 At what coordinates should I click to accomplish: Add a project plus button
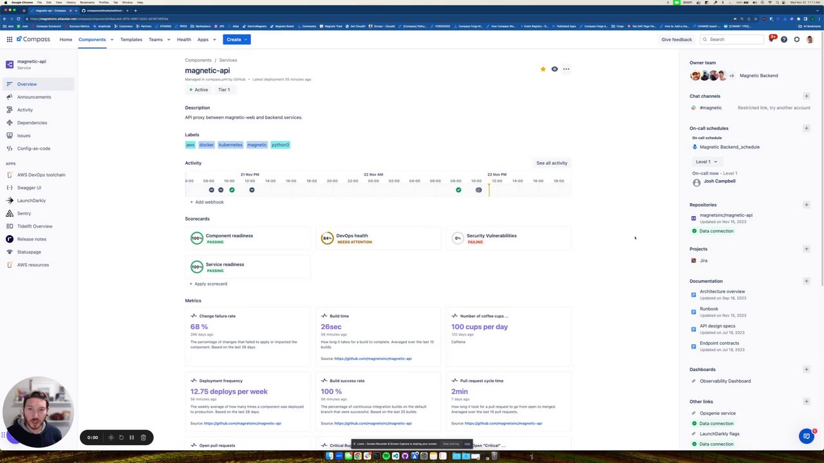[x=806, y=249]
